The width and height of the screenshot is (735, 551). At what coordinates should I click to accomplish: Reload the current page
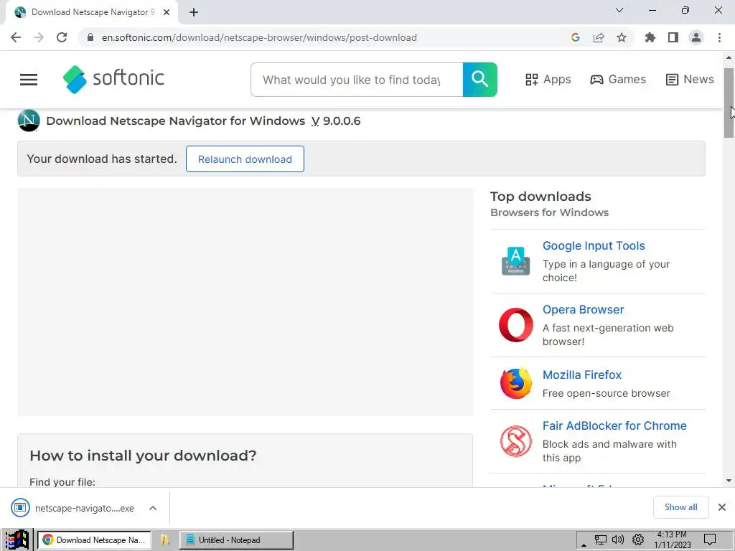click(62, 37)
